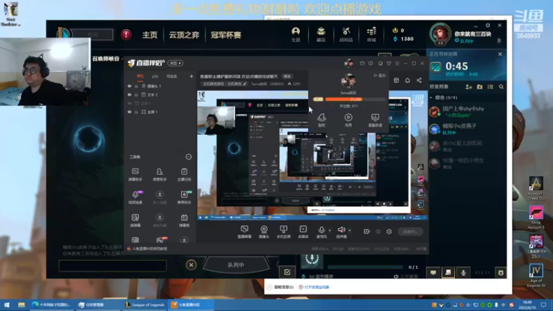Open 视频 in the profile popup
553x311 pixels.
point(348,120)
